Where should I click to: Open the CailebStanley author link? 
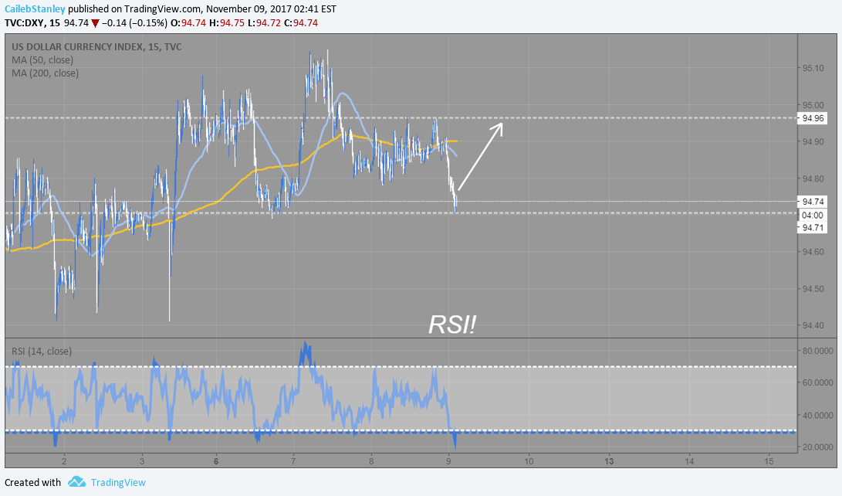(x=35, y=9)
